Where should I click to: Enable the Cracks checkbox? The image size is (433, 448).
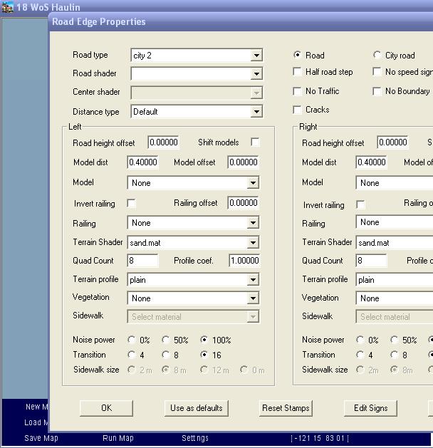point(298,110)
